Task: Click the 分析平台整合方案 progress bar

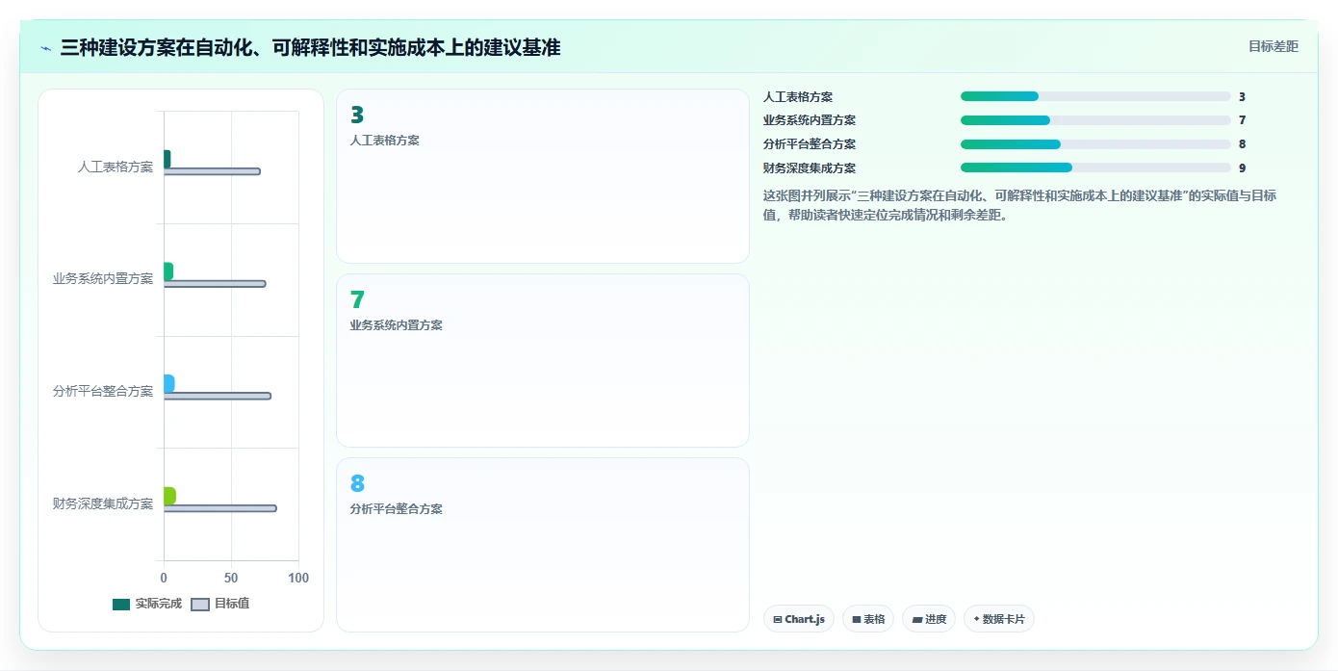Action: click(1095, 144)
